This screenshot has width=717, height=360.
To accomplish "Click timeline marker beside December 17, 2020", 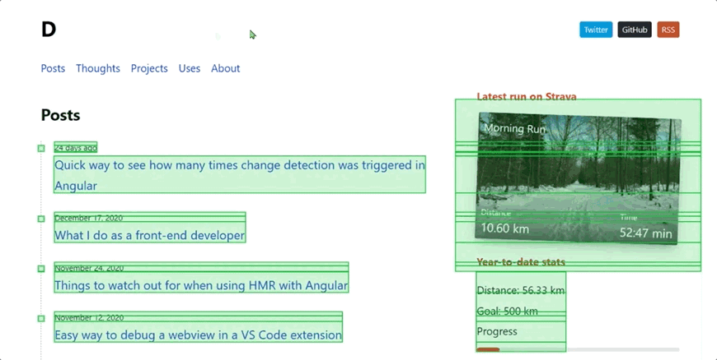I will coord(41,219).
